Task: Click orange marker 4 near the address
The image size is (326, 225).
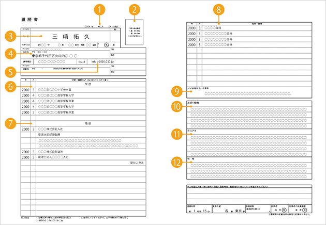Action: coord(9,53)
